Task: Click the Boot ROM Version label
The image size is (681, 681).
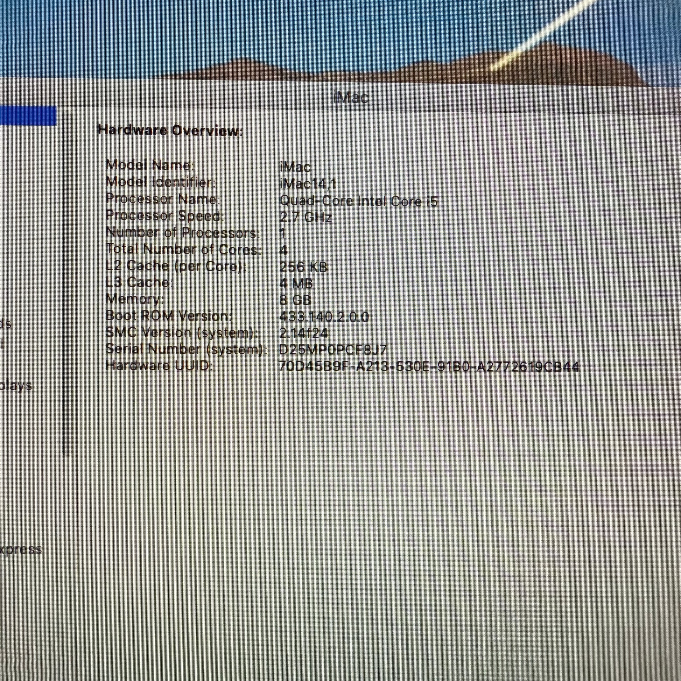Action: (x=169, y=315)
